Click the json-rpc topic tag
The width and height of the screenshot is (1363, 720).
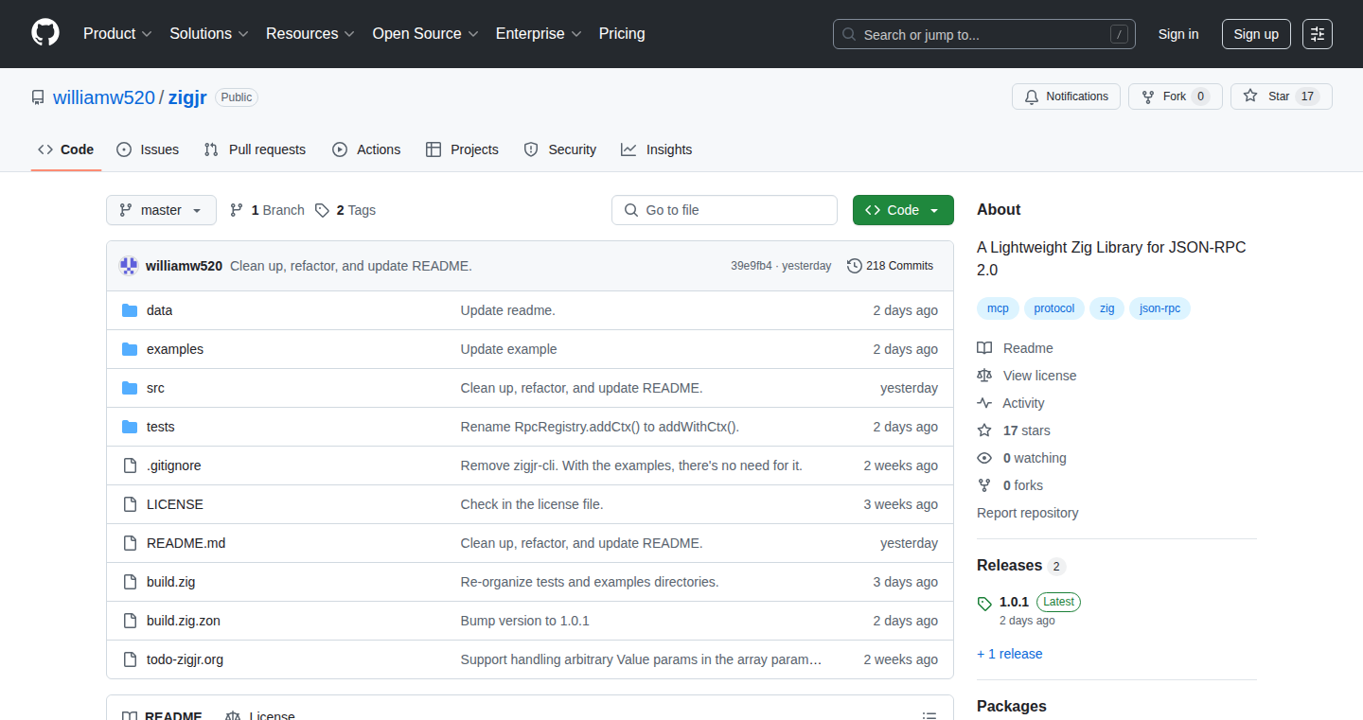pyautogui.click(x=1159, y=308)
